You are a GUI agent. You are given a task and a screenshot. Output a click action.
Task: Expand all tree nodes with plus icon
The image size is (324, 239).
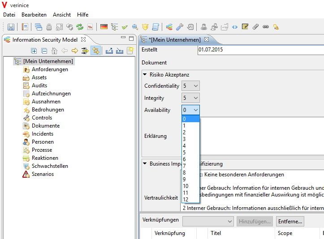point(34,51)
